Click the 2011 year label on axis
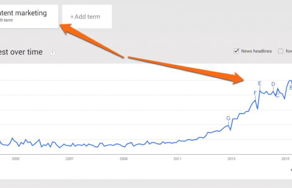This screenshot has width=292, height=188. (x=177, y=159)
